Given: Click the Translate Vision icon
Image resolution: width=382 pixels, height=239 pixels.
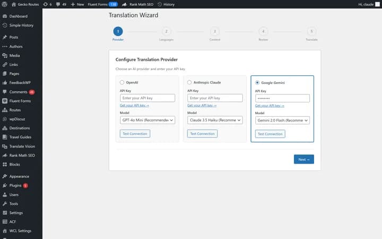Looking at the screenshot, I should [5, 147].
